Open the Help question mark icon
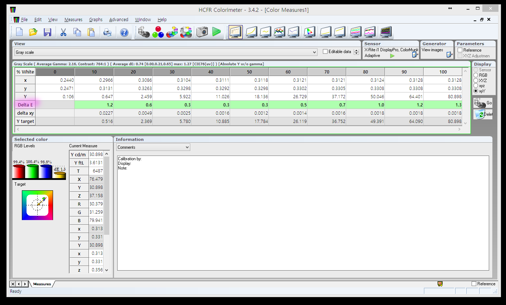Viewport: 506px width, 305px height. (124, 33)
